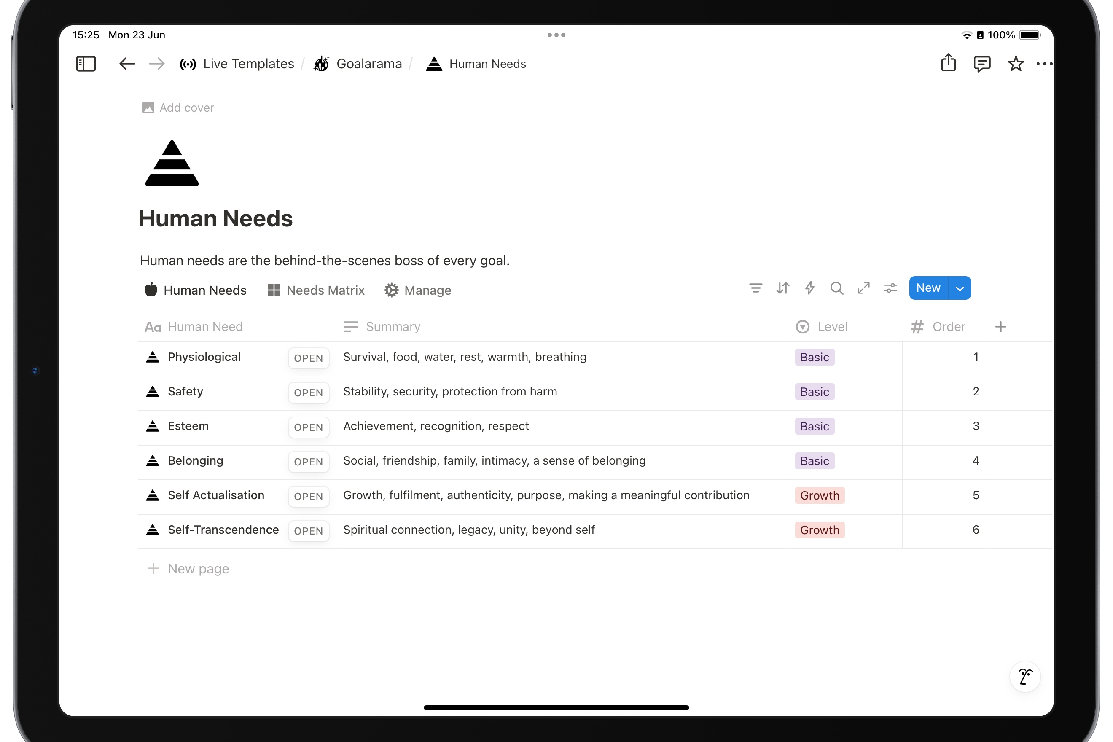1113x742 pixels.
Task: Expand the dropdown arrow beside New
Action: pyautogui.click(x=960, y=288)
